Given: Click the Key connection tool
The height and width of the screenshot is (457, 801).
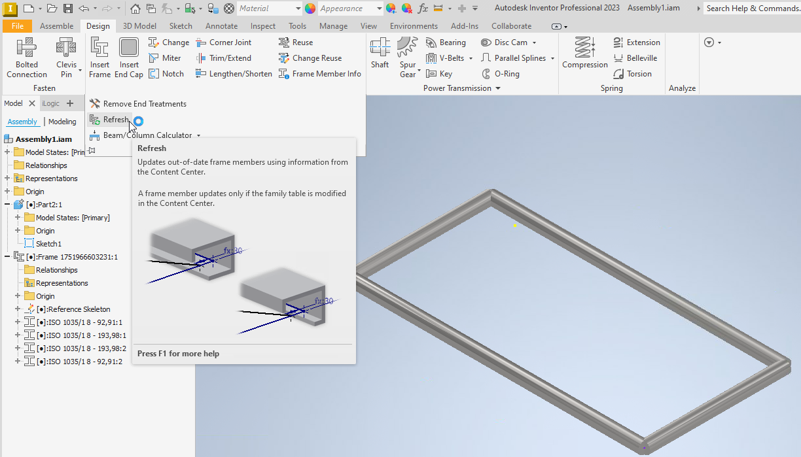Looking at the screenshot, I should tap(439, 74).
